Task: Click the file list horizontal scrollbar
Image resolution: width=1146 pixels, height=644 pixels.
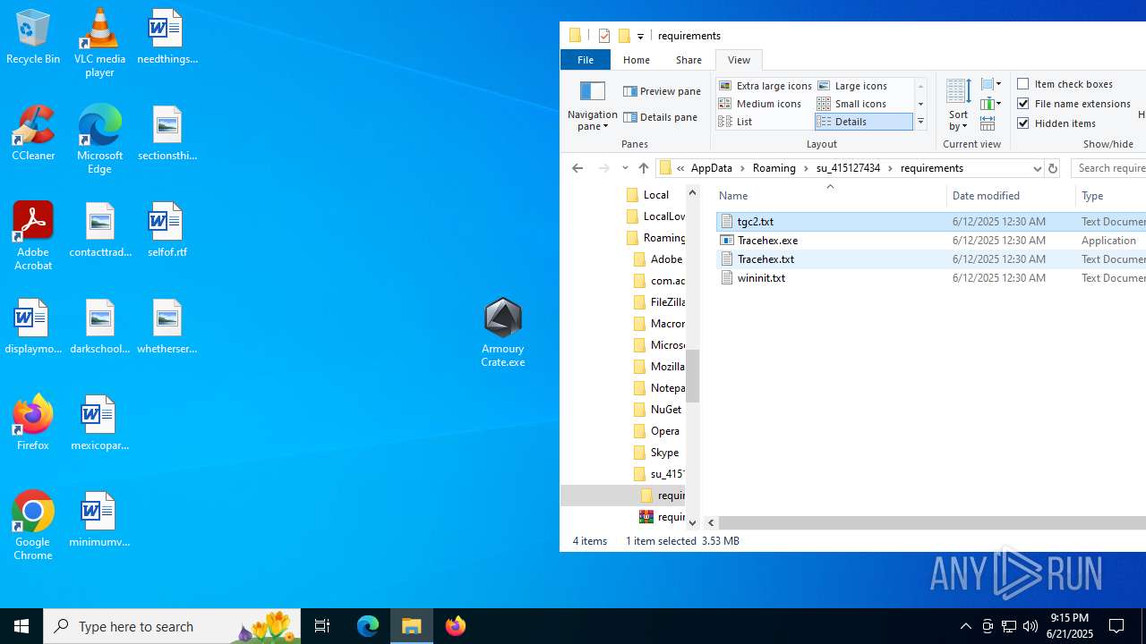Action: (x=931, y=522)
